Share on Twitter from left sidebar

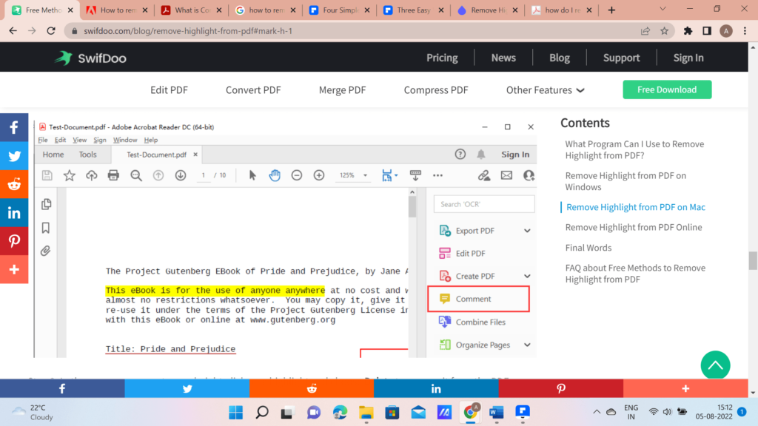point(14,156)
